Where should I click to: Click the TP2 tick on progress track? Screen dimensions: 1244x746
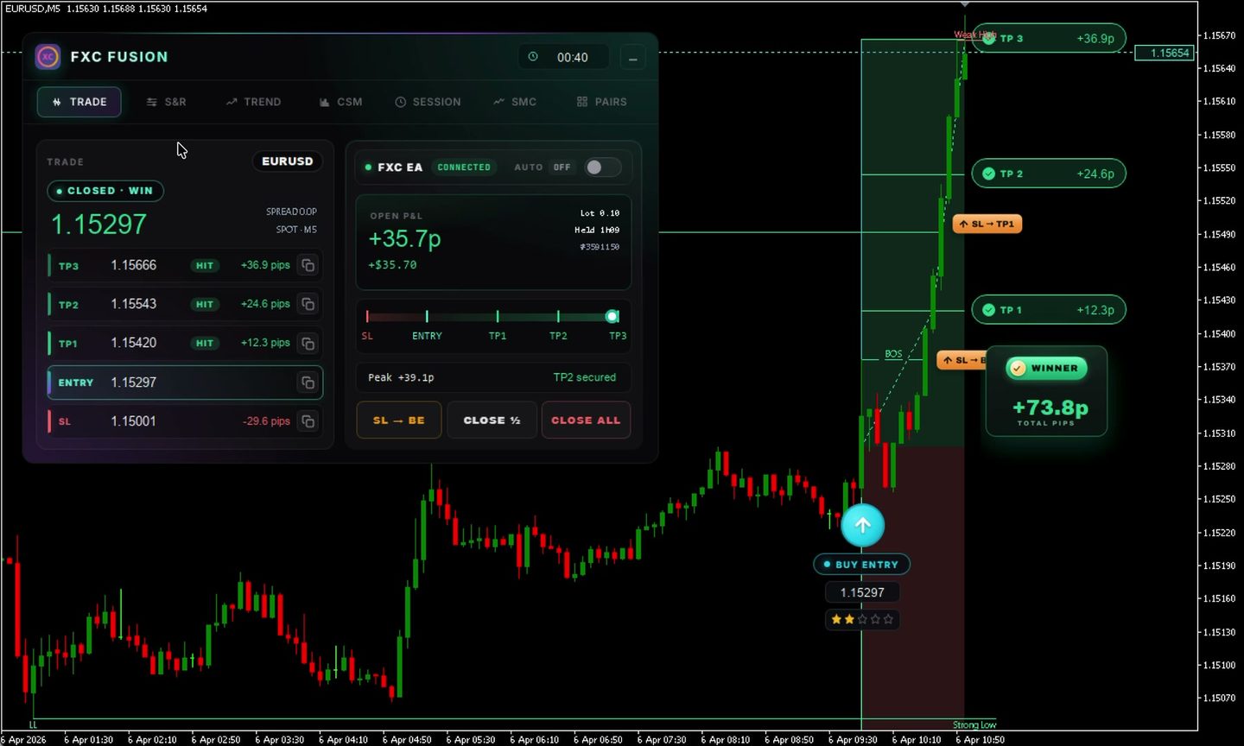click(558, 316)
